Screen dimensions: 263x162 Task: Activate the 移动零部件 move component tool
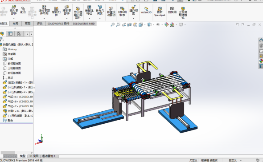67,10
